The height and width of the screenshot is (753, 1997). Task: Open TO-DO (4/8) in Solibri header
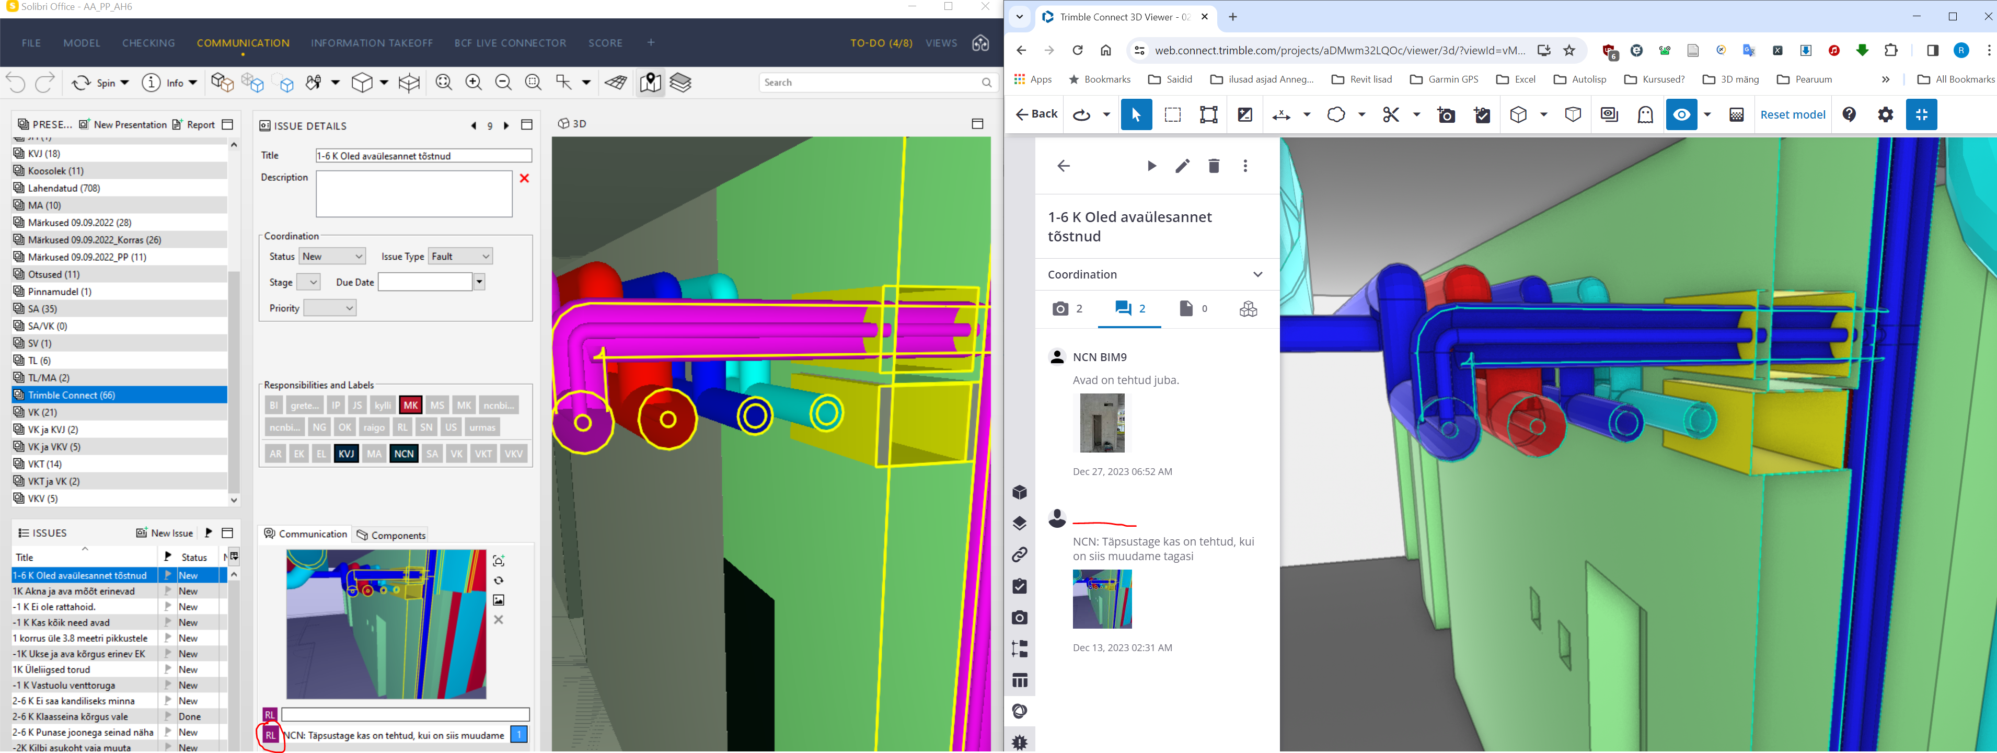[x=881, y=43]
